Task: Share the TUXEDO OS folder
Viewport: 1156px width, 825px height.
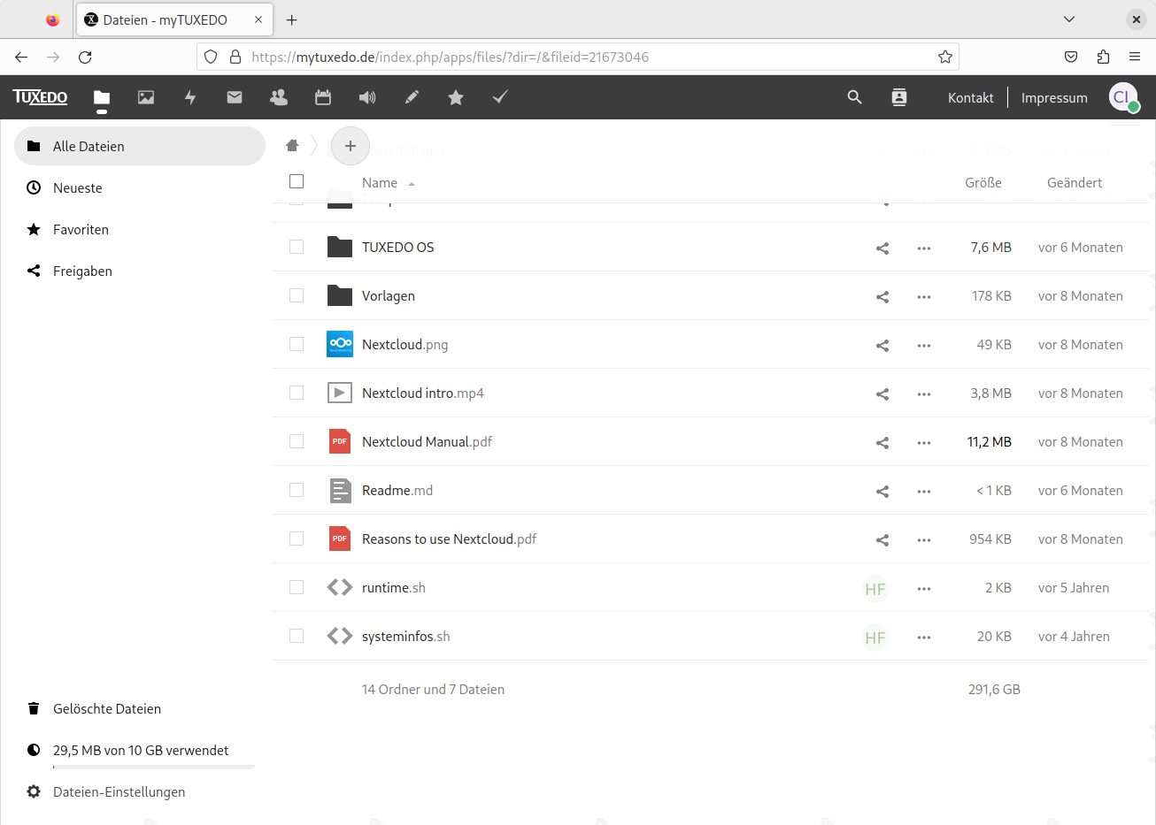Action: [x=882, y=248]
